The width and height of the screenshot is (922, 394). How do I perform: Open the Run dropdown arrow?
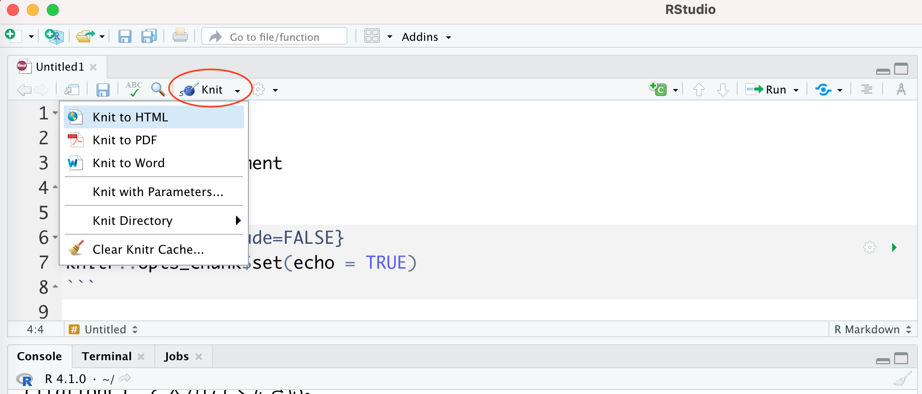[796, 90]
